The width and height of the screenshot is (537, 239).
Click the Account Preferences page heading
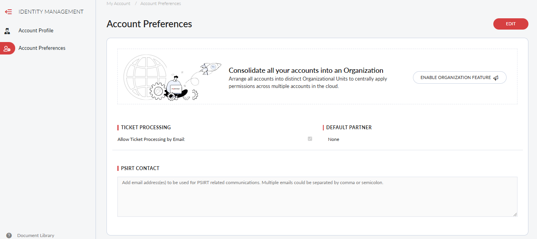(149, 24)
